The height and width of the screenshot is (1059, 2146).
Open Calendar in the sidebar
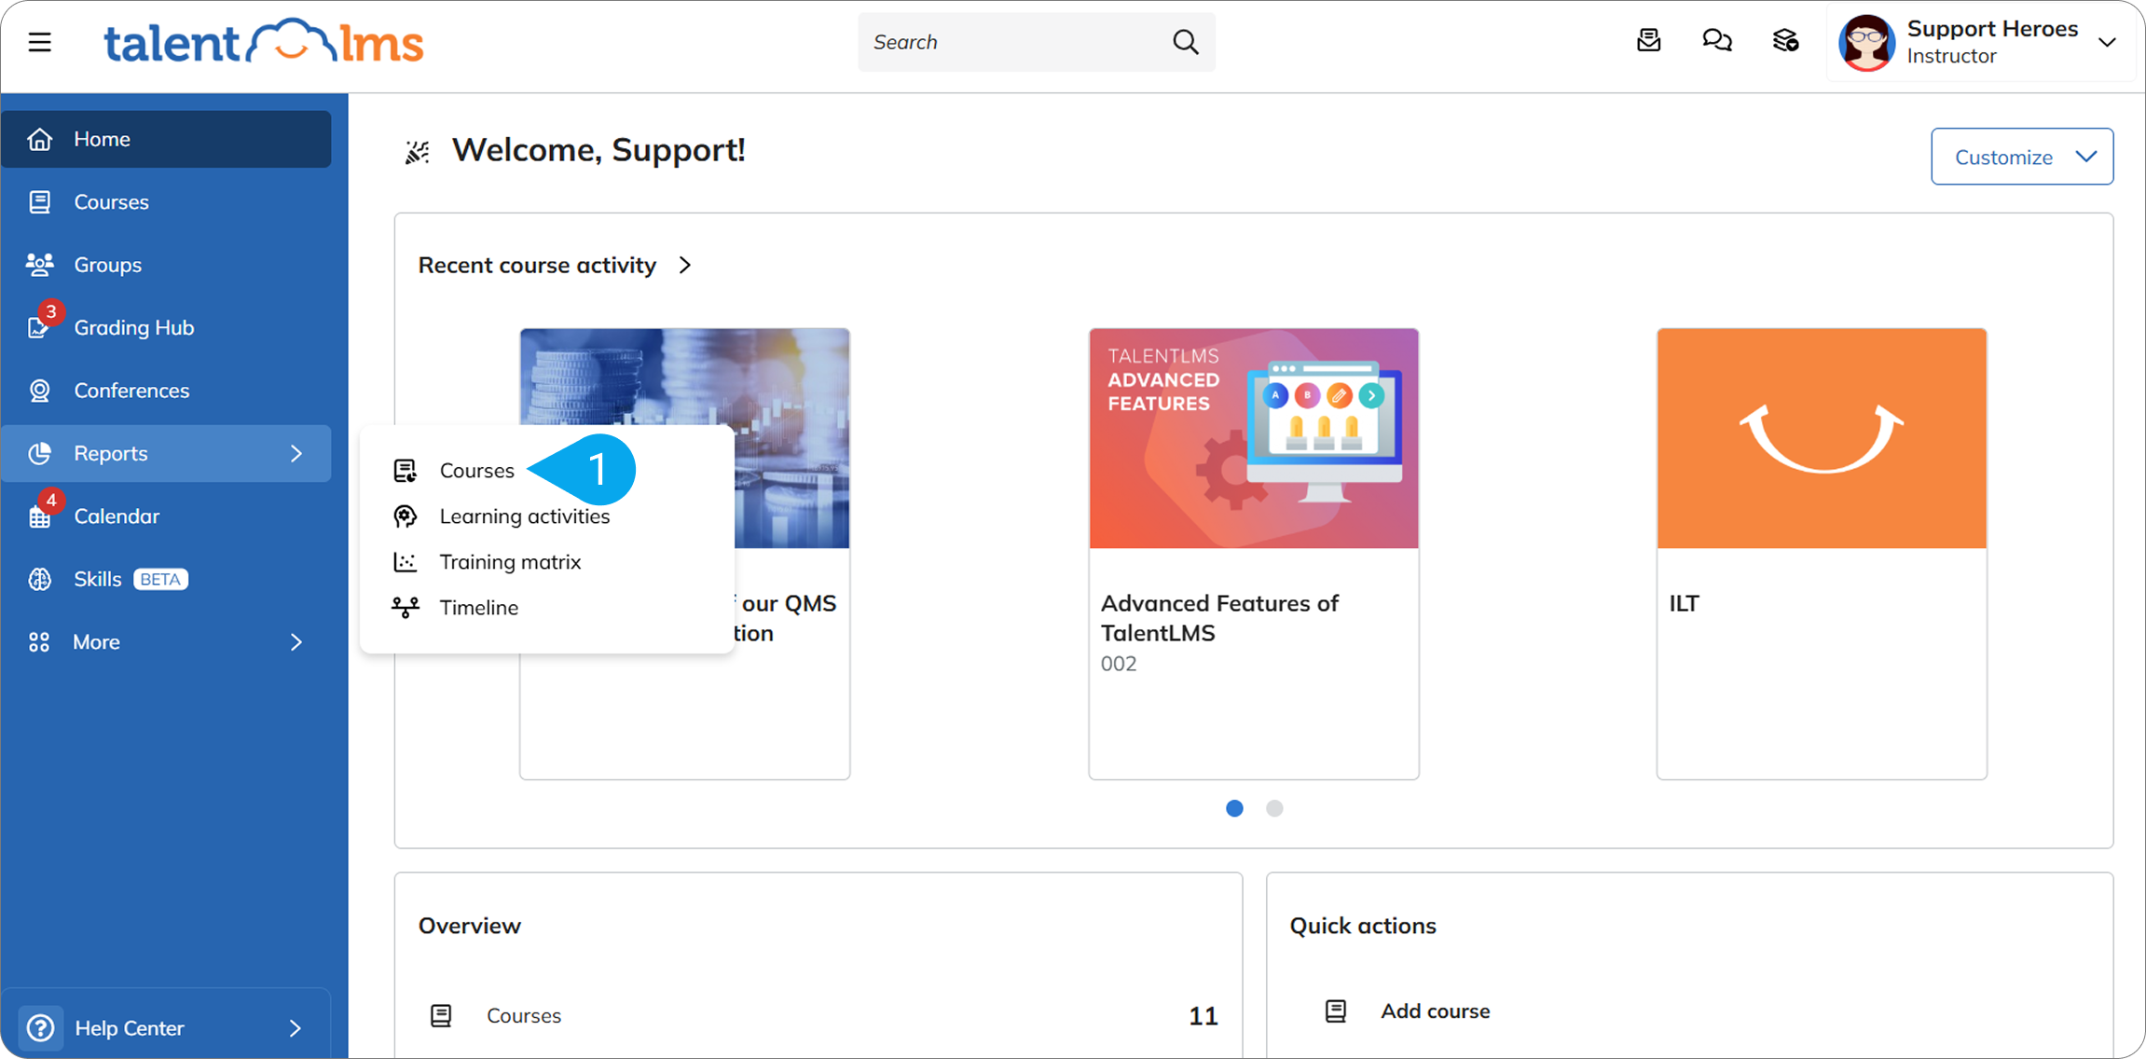click(166, 516)
